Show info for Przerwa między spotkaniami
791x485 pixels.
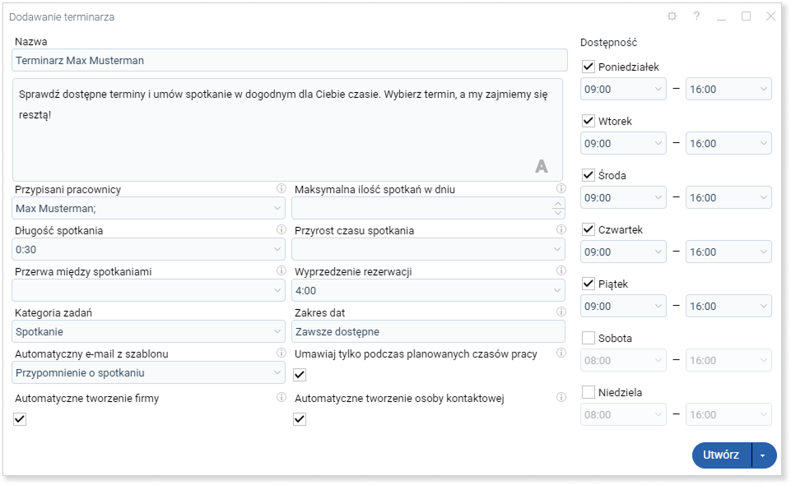281,271
